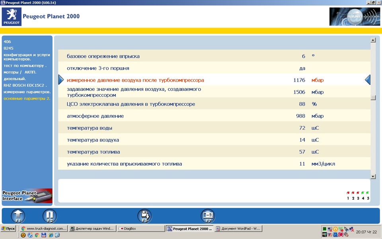Save the data using the F5 disk icon
382x239 pixels.
pyautogui.click(x=145, y=216)
